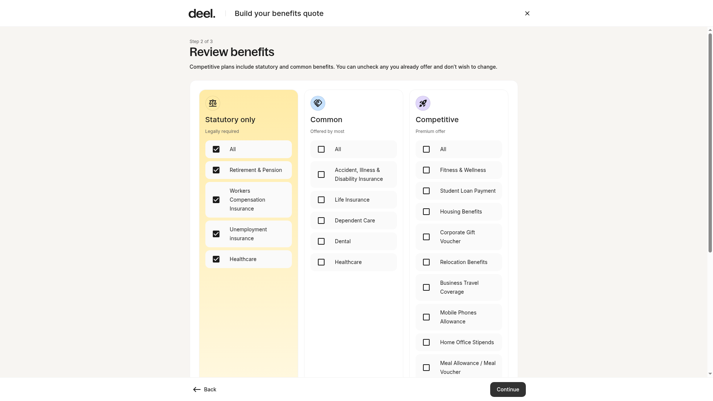
Task: Go Back to previous step
Action: click(205, 389)
